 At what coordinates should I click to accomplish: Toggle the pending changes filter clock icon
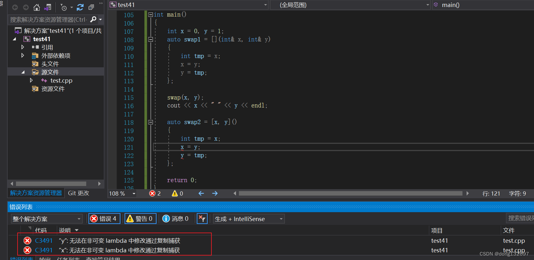pos(64,7)
